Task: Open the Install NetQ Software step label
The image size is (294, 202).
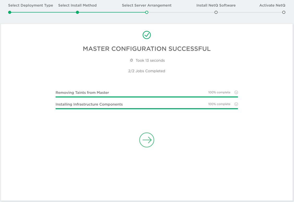Action: pos(216,5)
